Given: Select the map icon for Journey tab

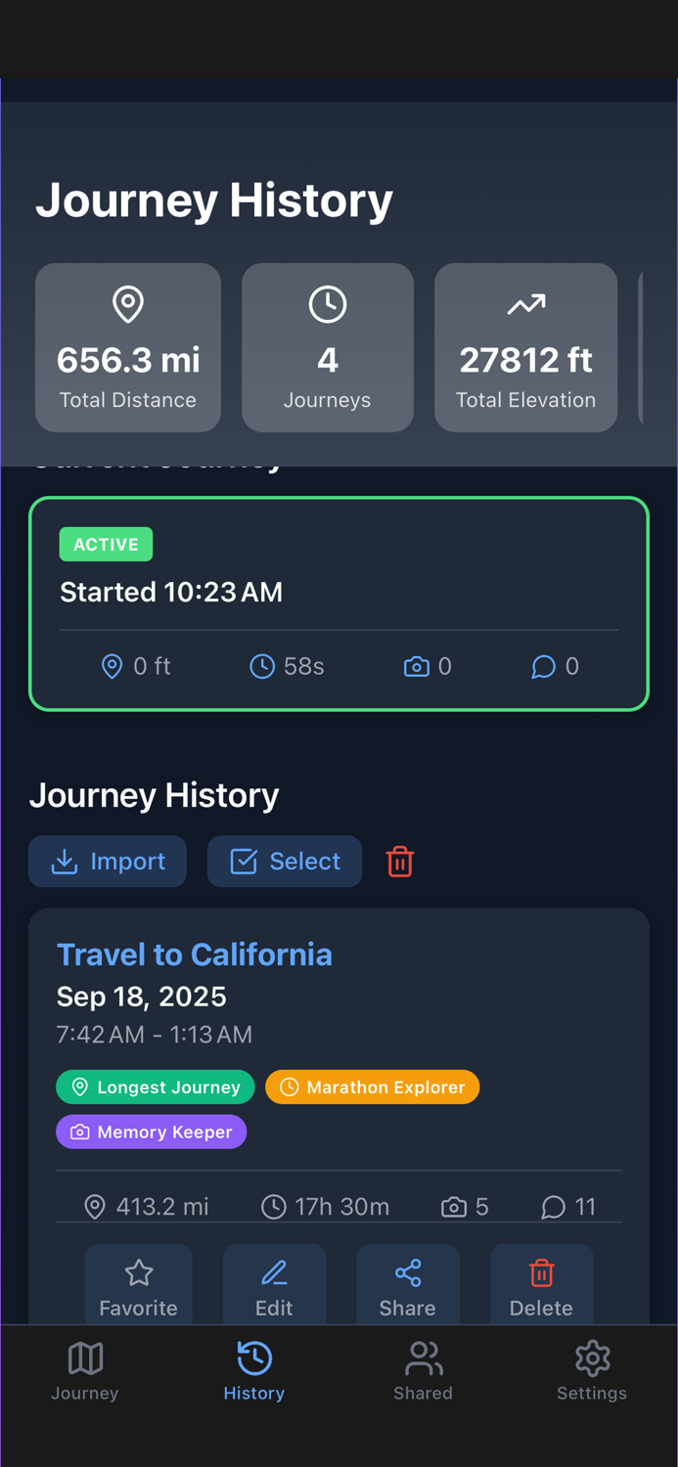Looking at the screenshot, I should 84,1358.
